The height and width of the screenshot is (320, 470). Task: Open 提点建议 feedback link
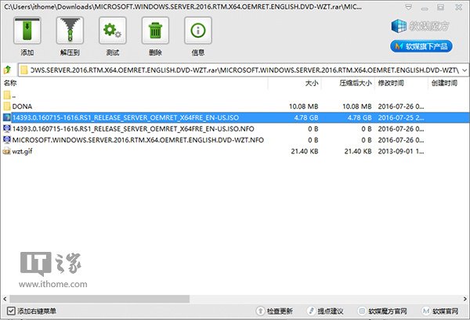tap(333, 312)
